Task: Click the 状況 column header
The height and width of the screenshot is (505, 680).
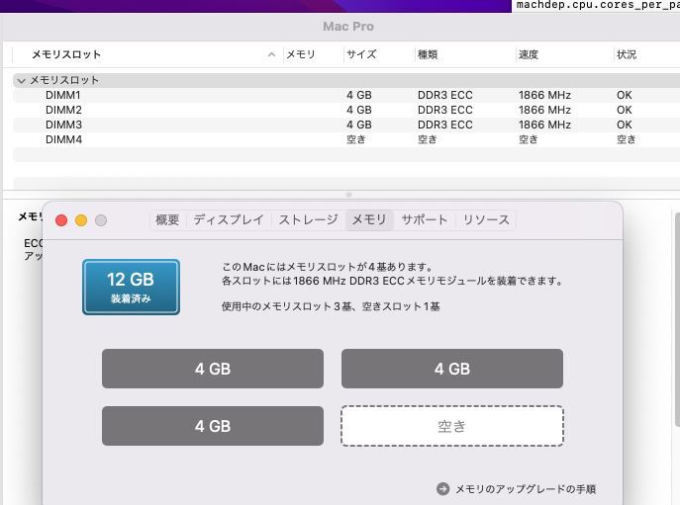Action: pos(627,54)
